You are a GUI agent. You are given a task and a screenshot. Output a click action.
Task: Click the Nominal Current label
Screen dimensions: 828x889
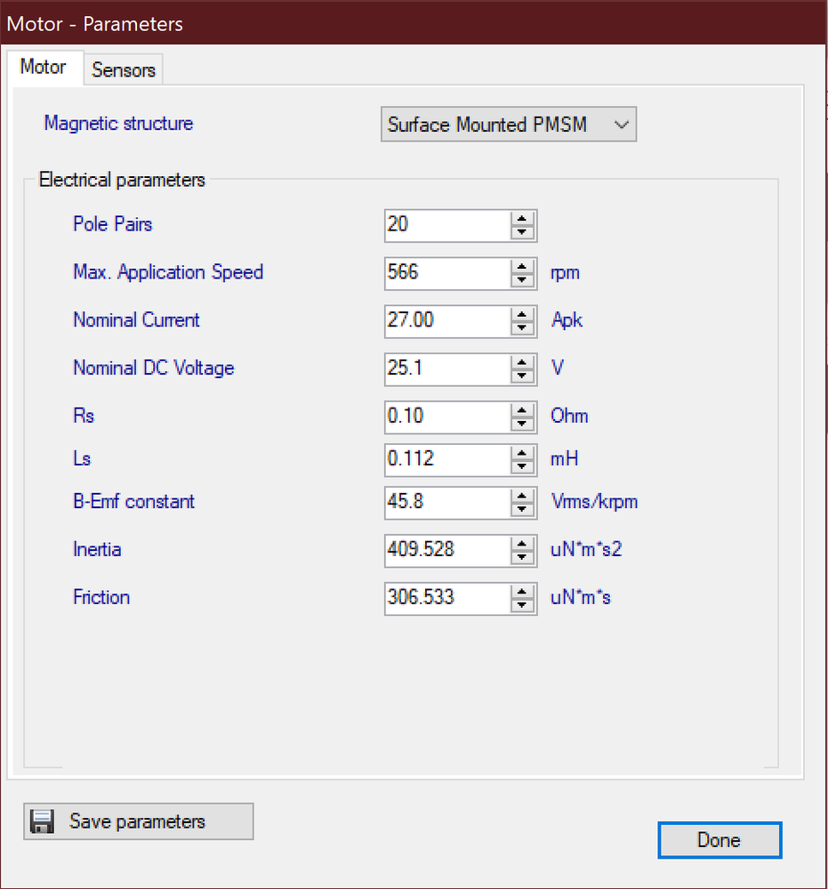[x=137, y=319]
